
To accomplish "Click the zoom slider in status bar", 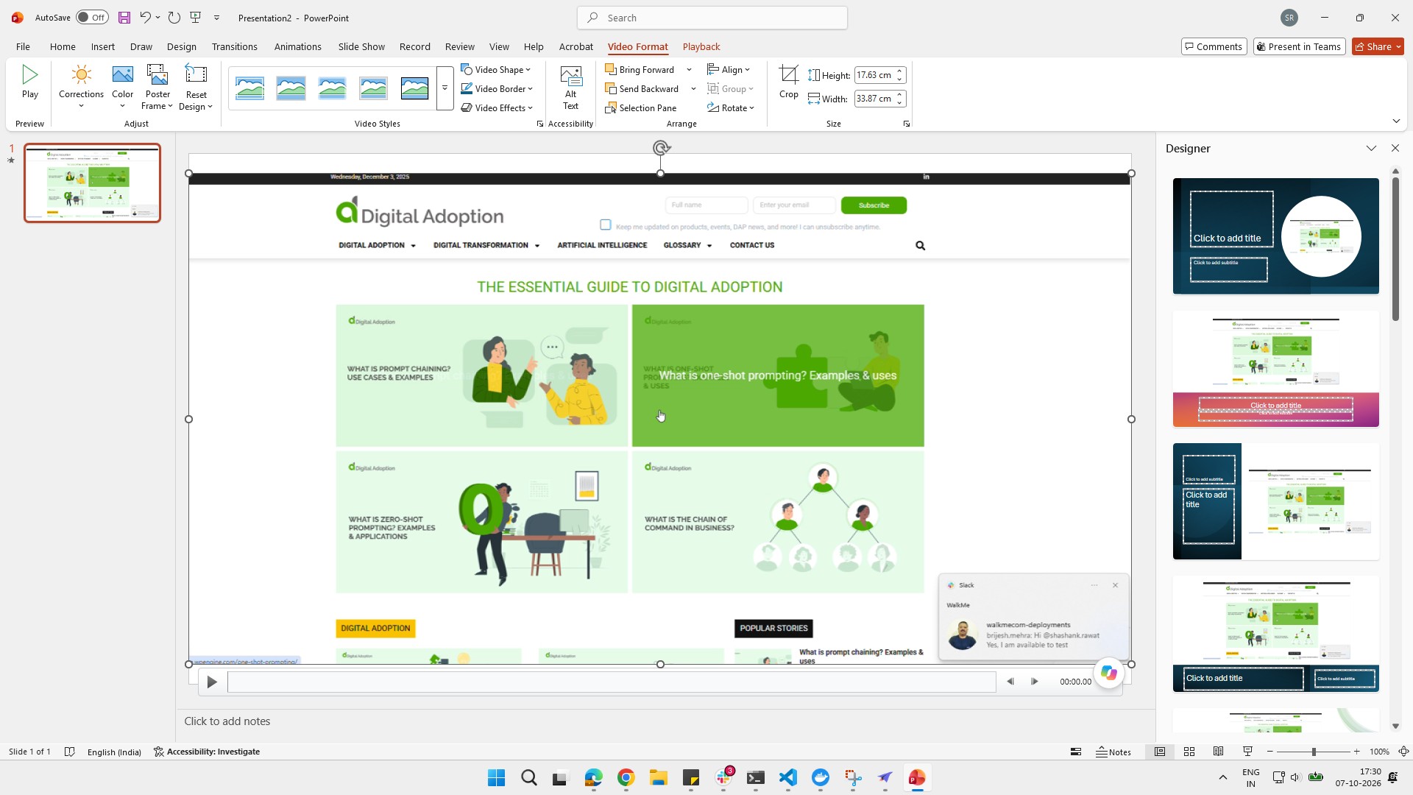I will [x=1313, y=752].
